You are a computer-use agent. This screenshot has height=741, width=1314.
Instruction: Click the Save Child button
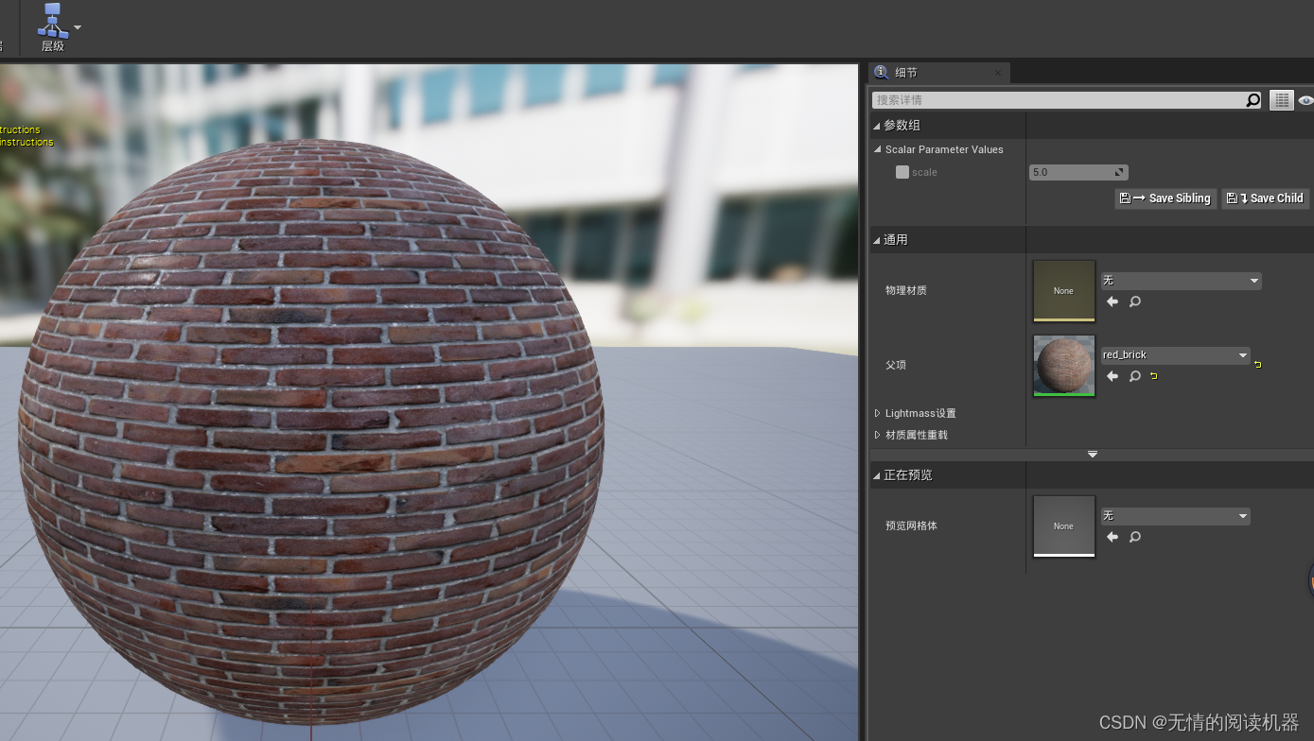1265,198
